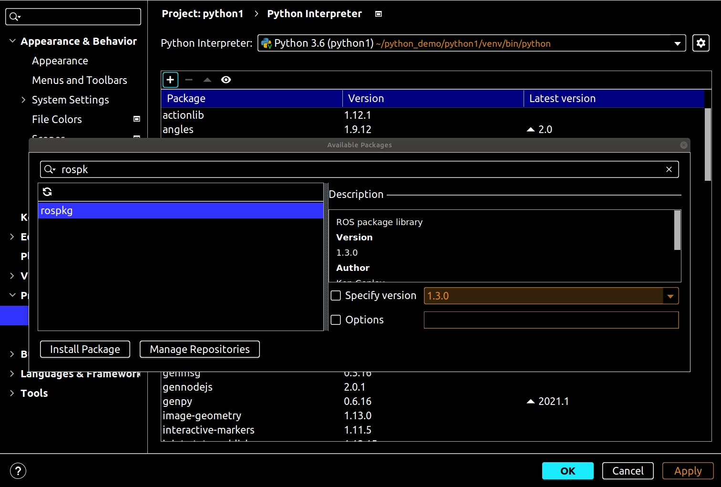Expand the Tools section
The width and height of the screenshot is (721, 487).
12,393
